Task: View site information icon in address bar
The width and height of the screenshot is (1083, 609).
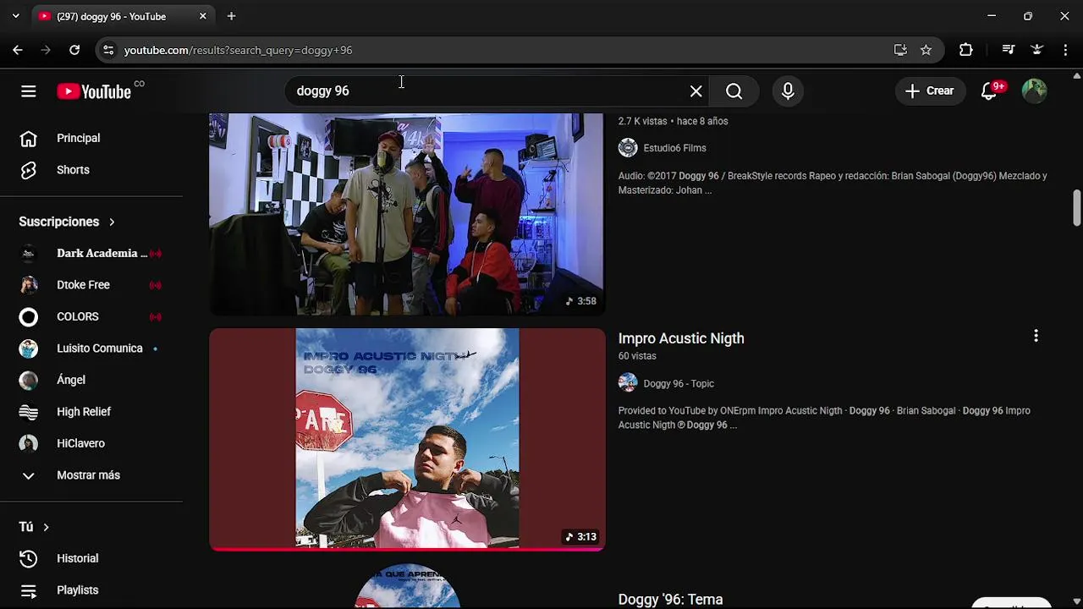Action: coord(108,50)
